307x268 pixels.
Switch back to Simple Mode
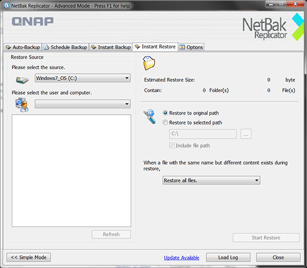[29, 257]
